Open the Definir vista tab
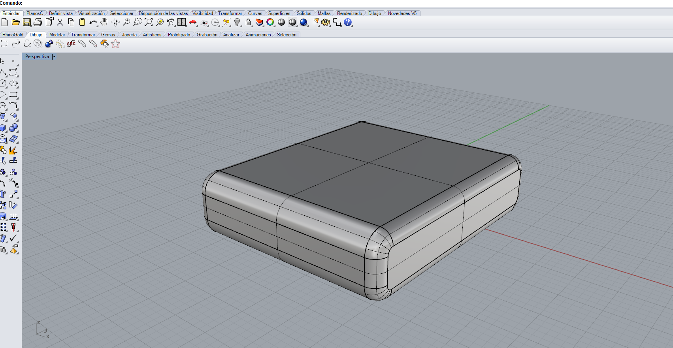This screenshot has height=348, width=673. 61,13
